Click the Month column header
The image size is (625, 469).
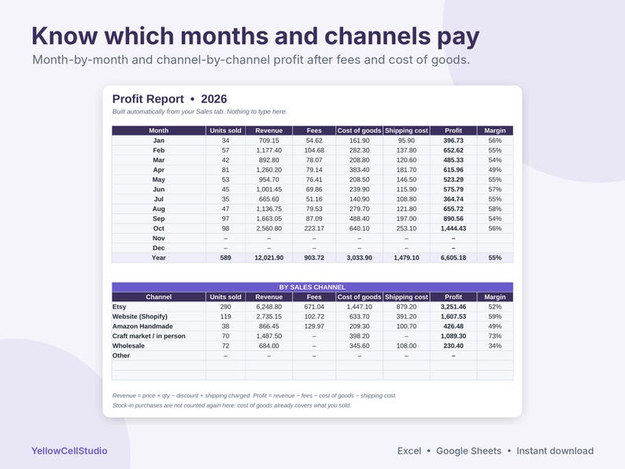click(159, 131)
